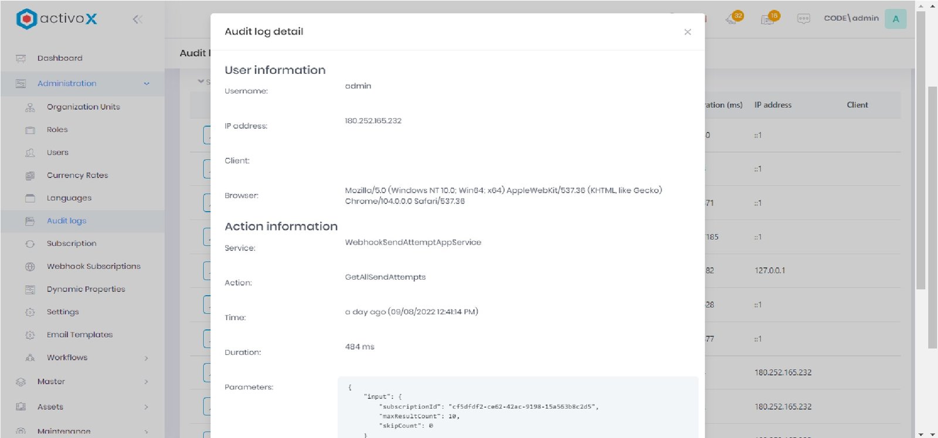
Task: Open Organization Units page
Action: (x=83, y=107)
